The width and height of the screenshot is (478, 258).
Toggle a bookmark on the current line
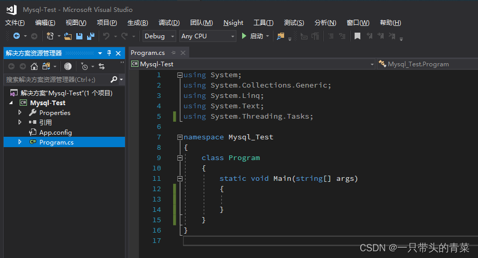[x=358, y=36]
